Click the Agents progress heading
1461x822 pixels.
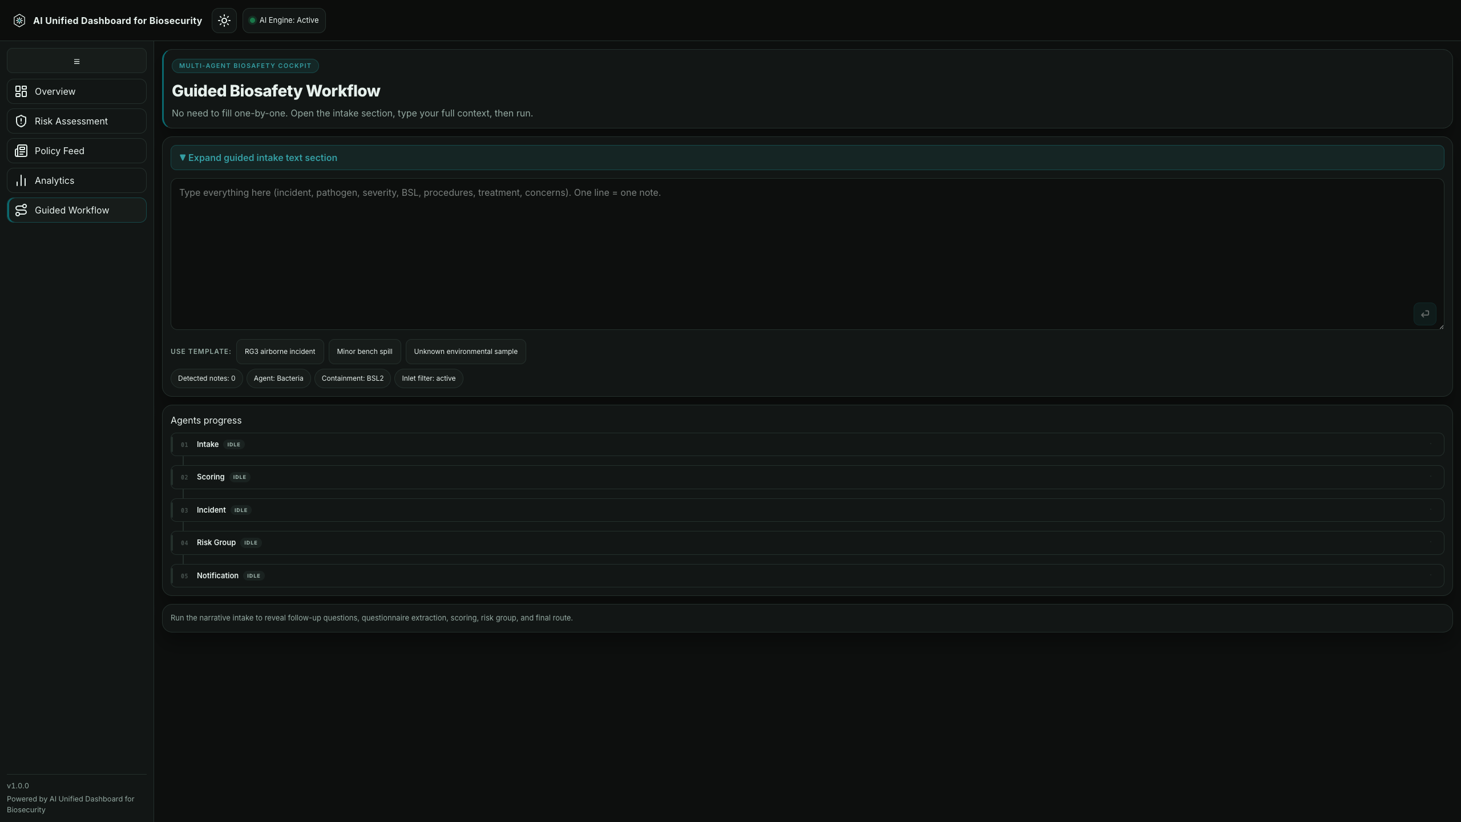click(x=206, y=420)
